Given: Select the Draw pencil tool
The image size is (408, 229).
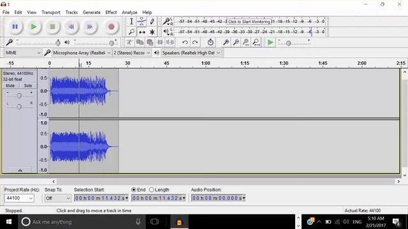Looking at the screenshot, I should point(152,22).
